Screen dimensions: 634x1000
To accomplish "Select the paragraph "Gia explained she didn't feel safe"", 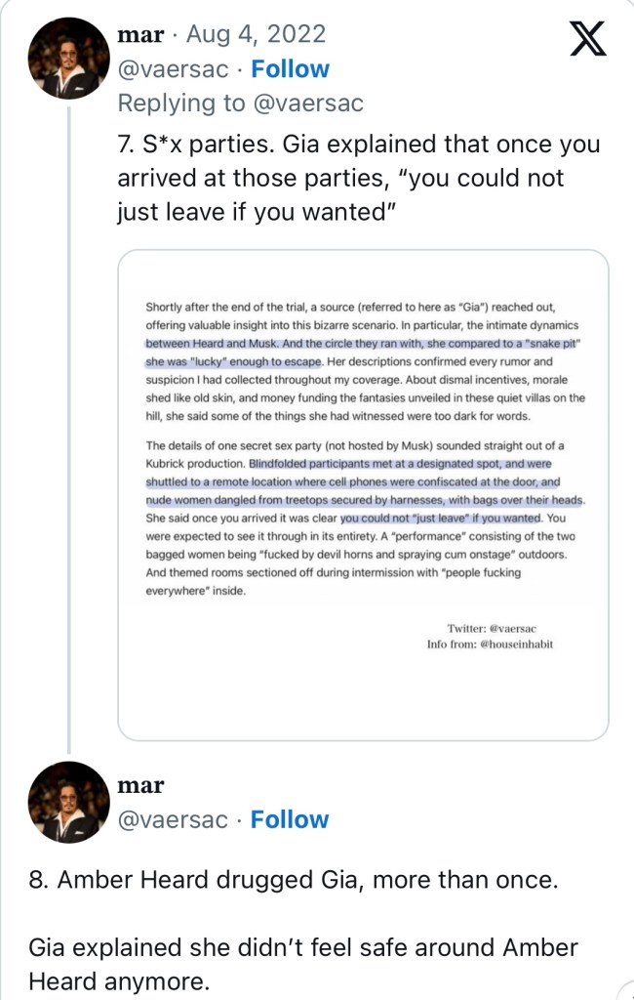I will (303, 962).
